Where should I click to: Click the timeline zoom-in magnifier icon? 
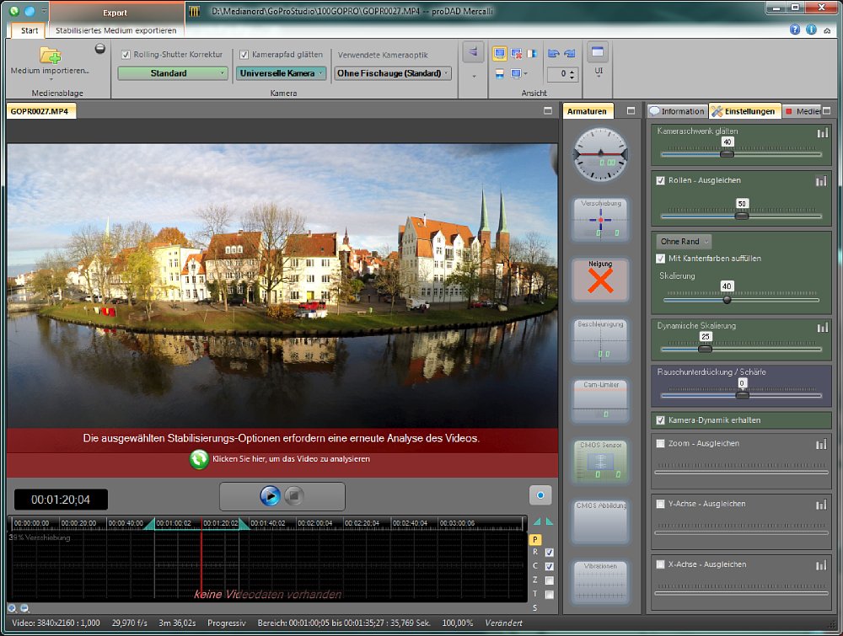(13, 607)
